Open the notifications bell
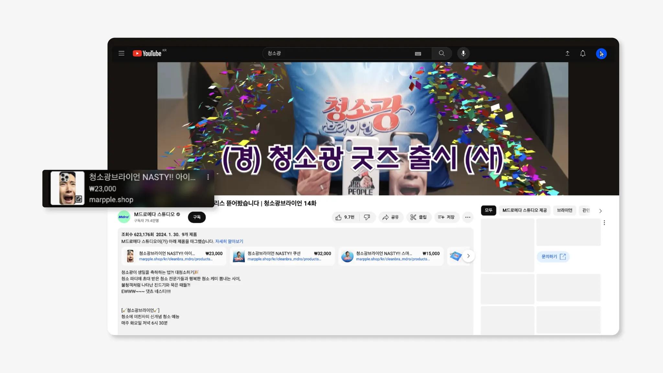Image resolution: width=663 pixels, height=373 pixels. [x=583, y=53]
